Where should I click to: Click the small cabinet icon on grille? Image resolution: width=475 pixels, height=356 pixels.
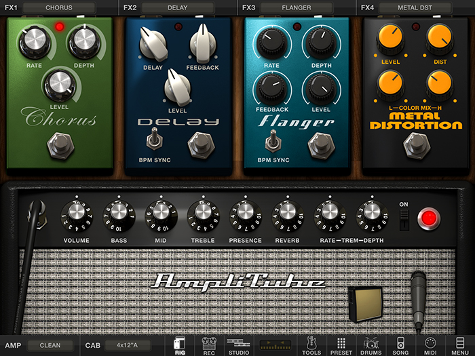(366, 304)
